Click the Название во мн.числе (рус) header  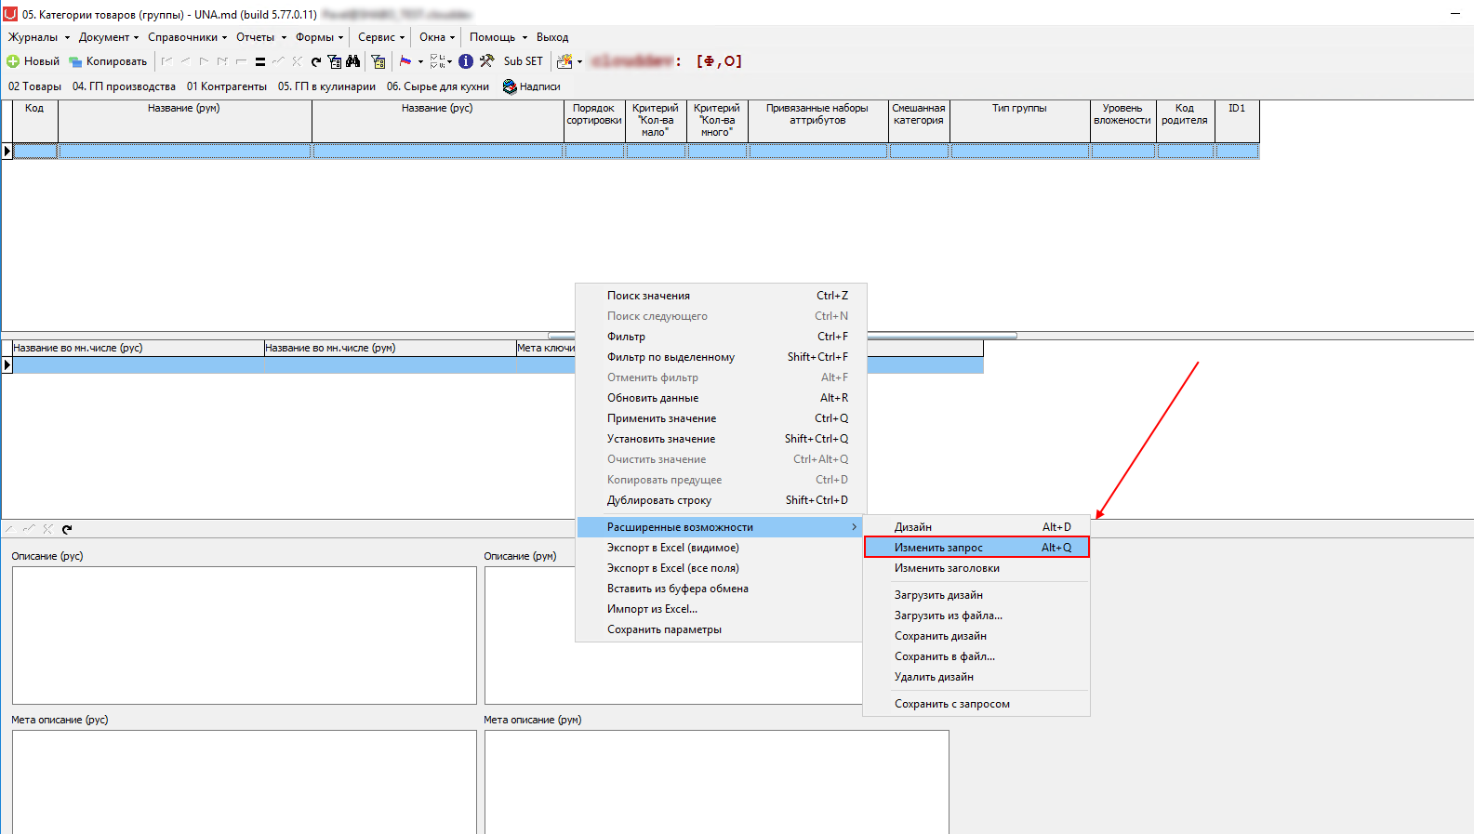pos(139,348)
